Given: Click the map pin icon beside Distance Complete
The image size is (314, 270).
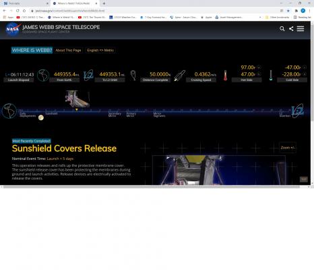Looking at the screenshot, I should tap(133, 75).
